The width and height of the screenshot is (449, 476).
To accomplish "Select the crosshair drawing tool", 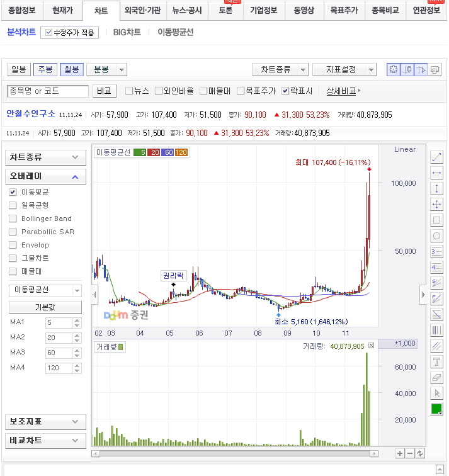I will (x=437, y=204).
